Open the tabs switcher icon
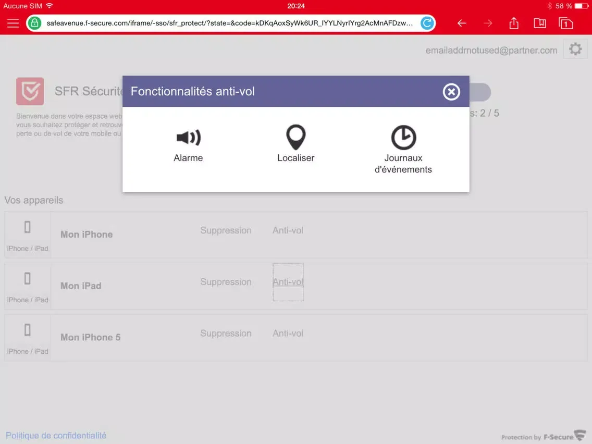 pyautogui.click(x=566, y=23)
